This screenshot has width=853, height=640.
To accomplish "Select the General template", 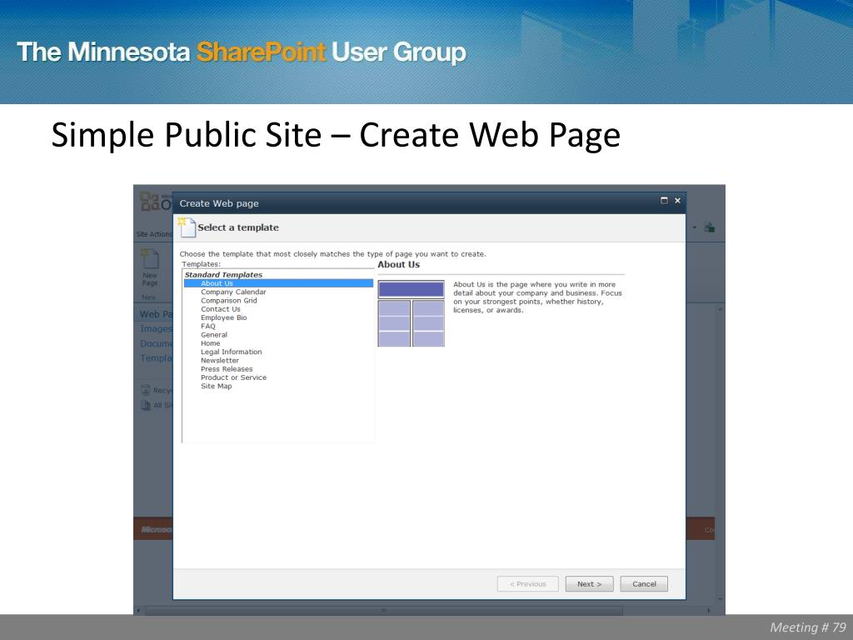I will 214,335.
